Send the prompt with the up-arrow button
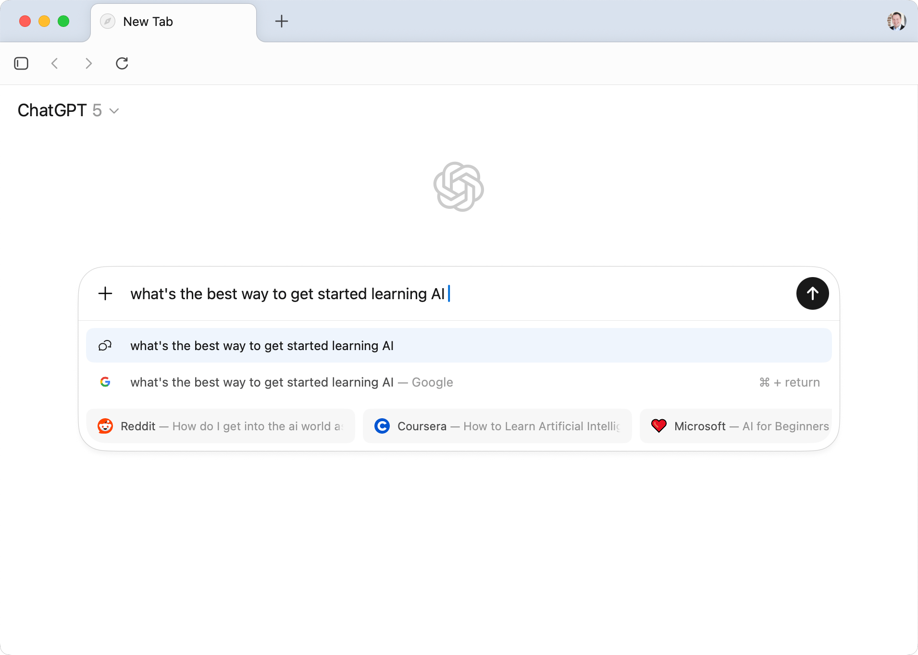Viewport: 918px width, 655px height. 812,293
